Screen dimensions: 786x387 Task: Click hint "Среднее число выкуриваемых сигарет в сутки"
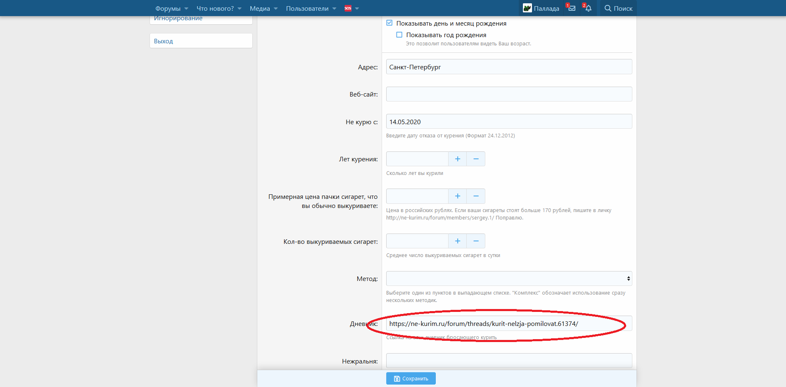pyautogui.click(x=443, y=255)
